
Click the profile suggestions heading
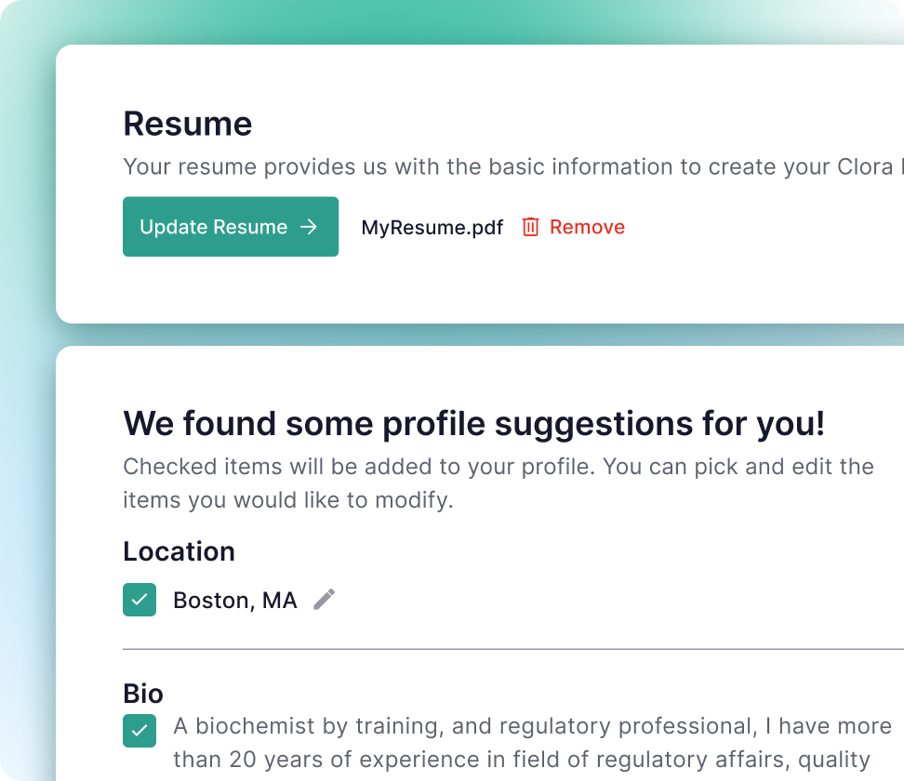tap(473, 424)
